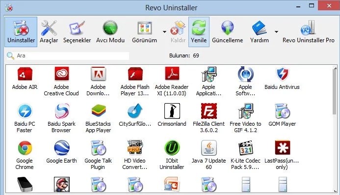Select Google Talk Plugin icon
This screenshot has width=340, height=195.
(99, 148)
